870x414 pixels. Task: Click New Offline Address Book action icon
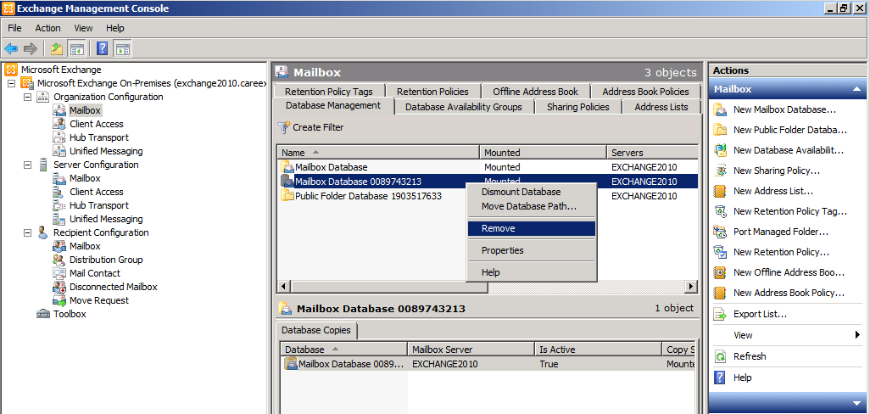[x=720, y=272]
